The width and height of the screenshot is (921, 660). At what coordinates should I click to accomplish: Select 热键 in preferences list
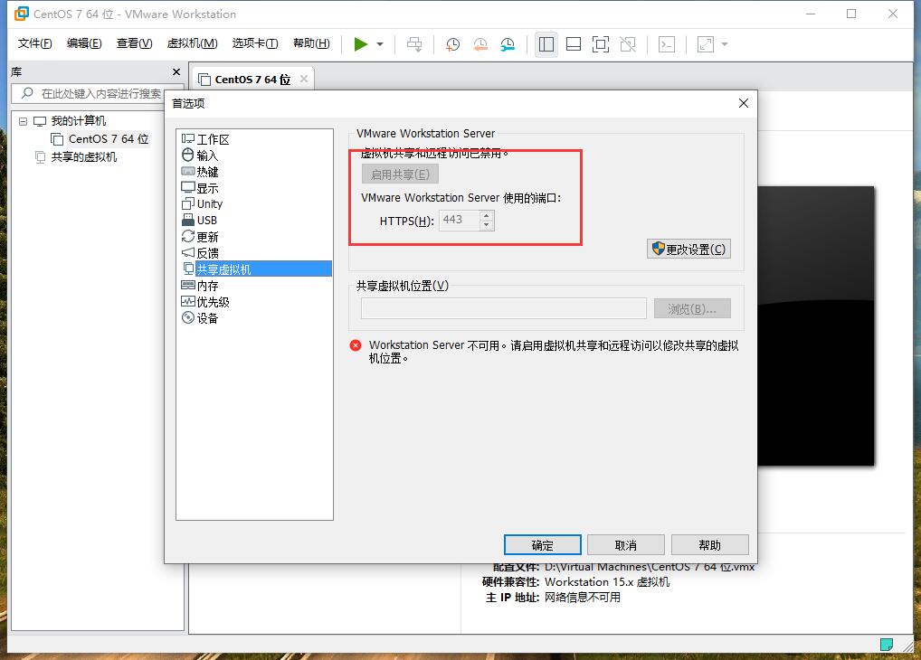[x=207, y=172]
